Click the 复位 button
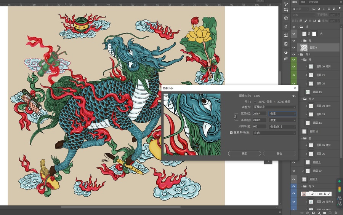This screenshot has width=343, height=215. [279, 153]
